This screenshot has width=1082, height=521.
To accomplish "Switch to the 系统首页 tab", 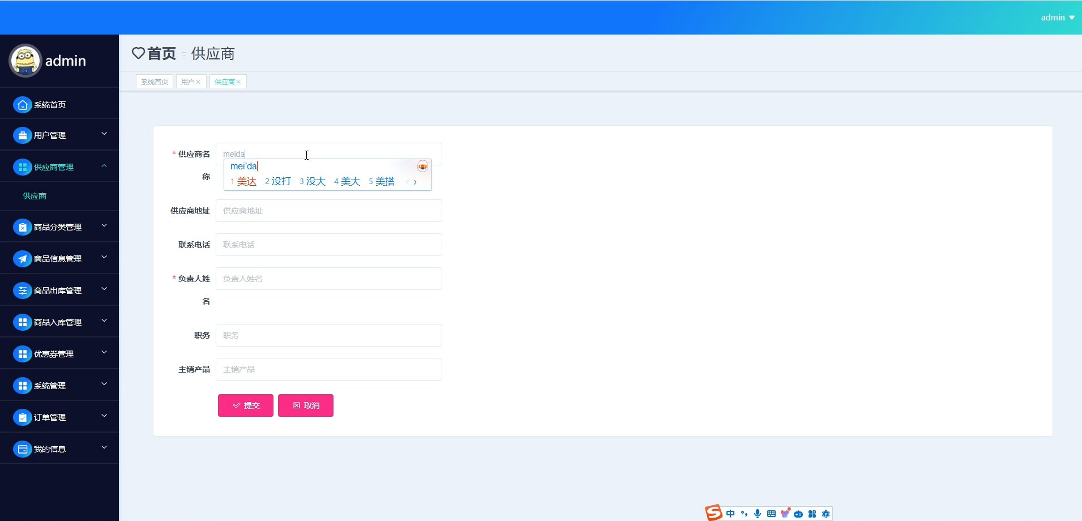I will [155, 82].
